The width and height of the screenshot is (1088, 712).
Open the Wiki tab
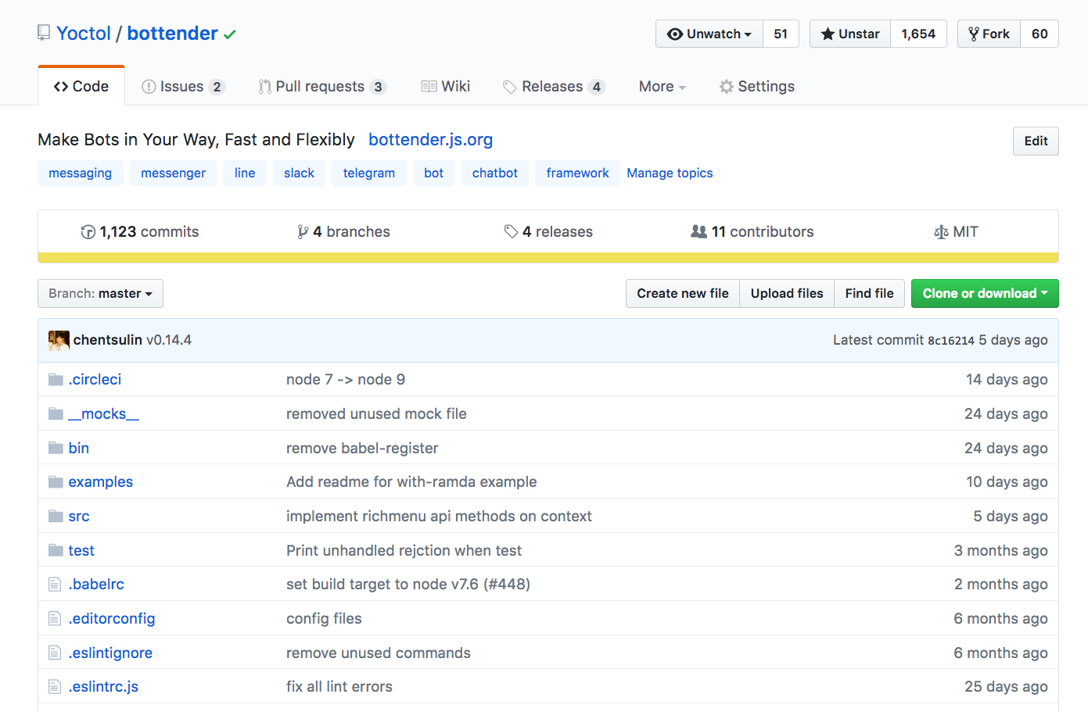tap(446, 86)
